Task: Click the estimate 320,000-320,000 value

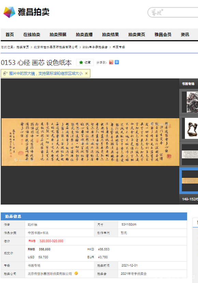Action: coord(52,241)
